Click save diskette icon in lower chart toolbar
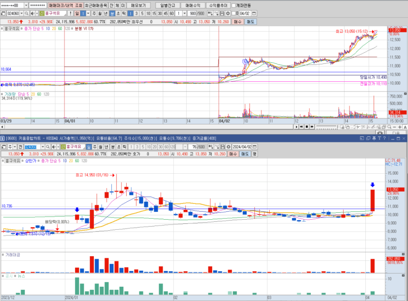 pos(223,147)
